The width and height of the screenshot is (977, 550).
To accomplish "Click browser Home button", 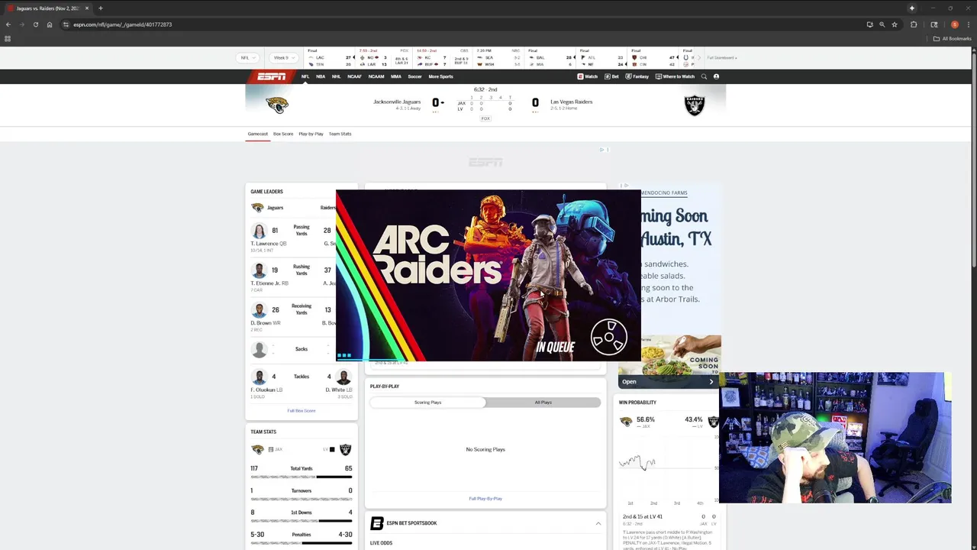I will click(50, 24).
